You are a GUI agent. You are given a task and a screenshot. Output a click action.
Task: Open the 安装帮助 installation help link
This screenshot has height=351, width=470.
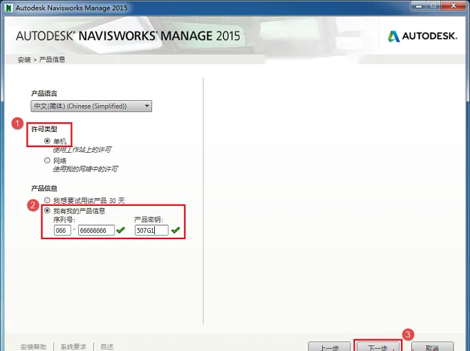tap(33, 347)
